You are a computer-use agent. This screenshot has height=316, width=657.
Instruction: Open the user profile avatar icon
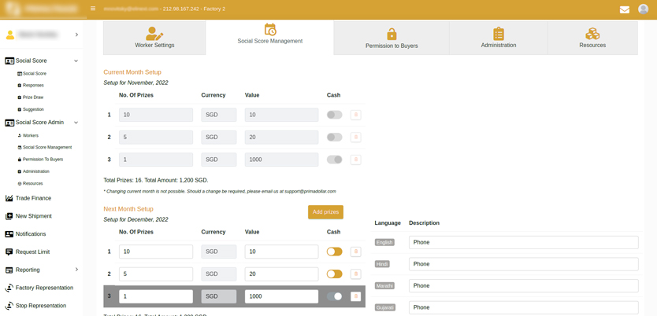coord(643,9)
